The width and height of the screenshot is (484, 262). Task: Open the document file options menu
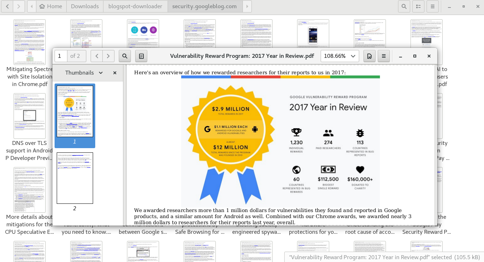tap(370, 56)
